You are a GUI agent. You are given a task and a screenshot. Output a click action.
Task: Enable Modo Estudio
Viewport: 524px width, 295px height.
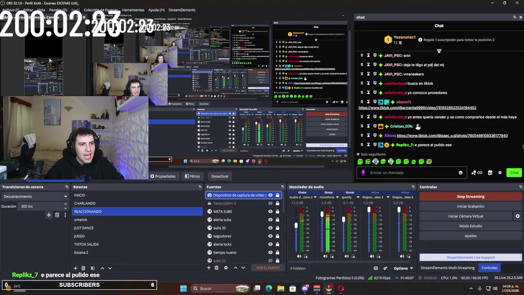pyautogui.click(x=470, y=226)
